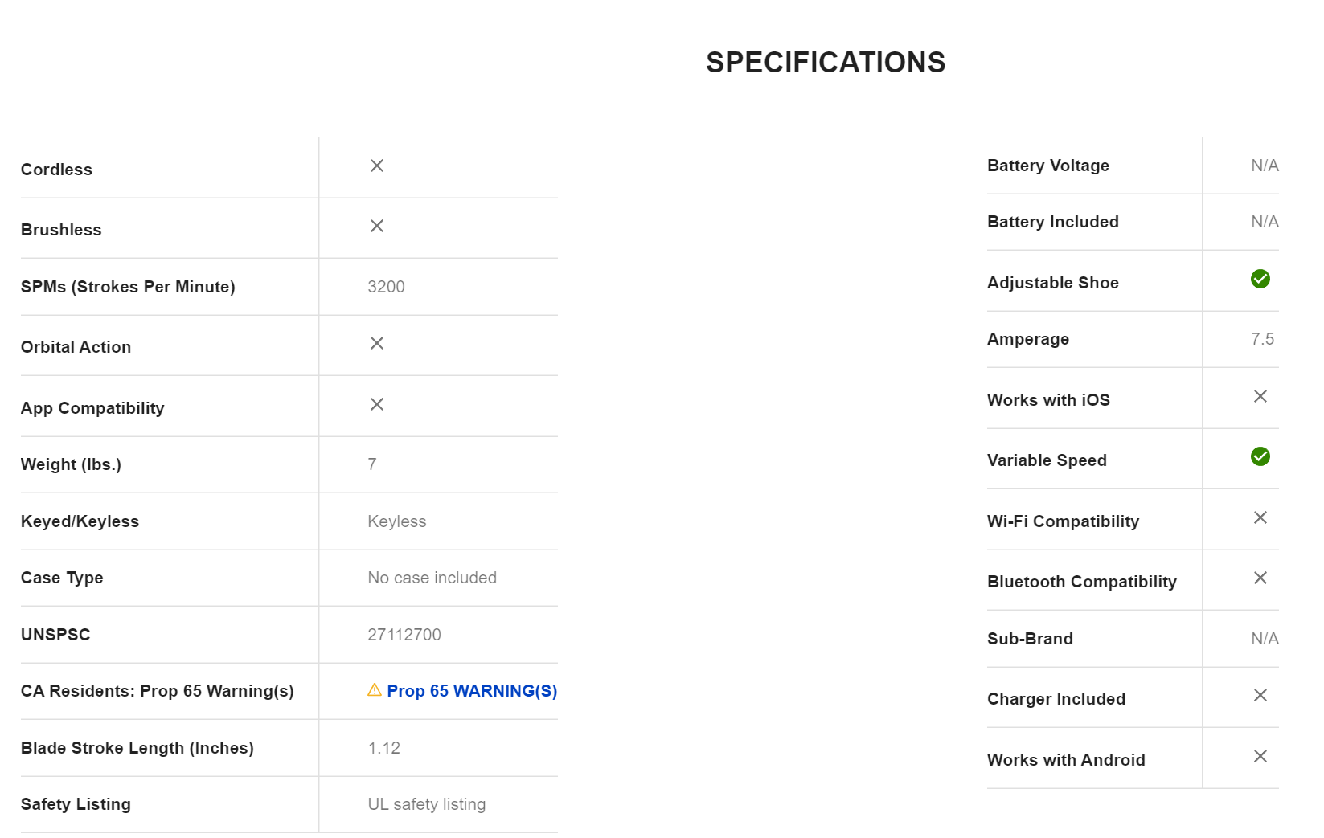Click the UNSPSC code 27112700
Screen dimensions: 1324x838
tap(404, 635)
